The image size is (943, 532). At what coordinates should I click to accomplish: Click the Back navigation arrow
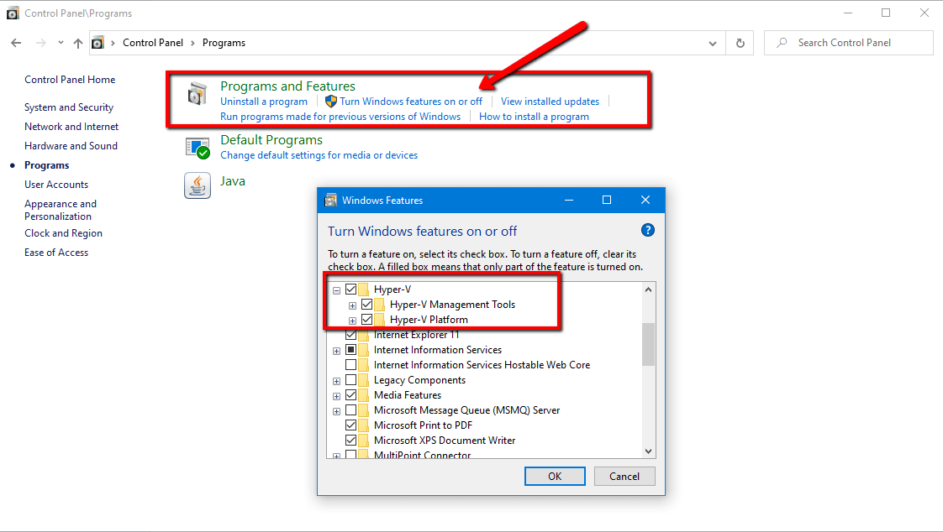click(16, 43)
